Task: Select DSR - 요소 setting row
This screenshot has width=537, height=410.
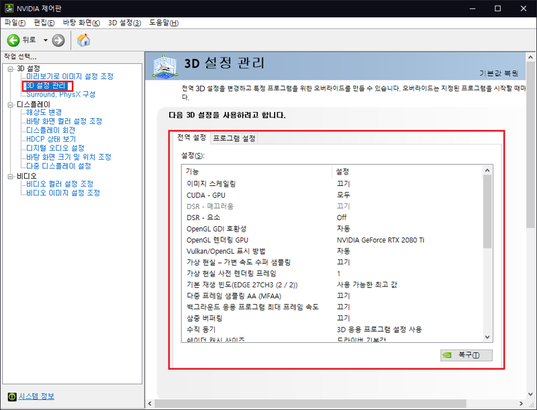Action: pyautogui.click(x=334, y=217)
